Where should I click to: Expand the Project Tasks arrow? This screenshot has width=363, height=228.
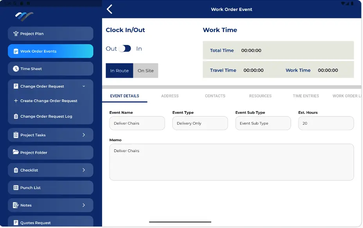[x=84, y=135]
